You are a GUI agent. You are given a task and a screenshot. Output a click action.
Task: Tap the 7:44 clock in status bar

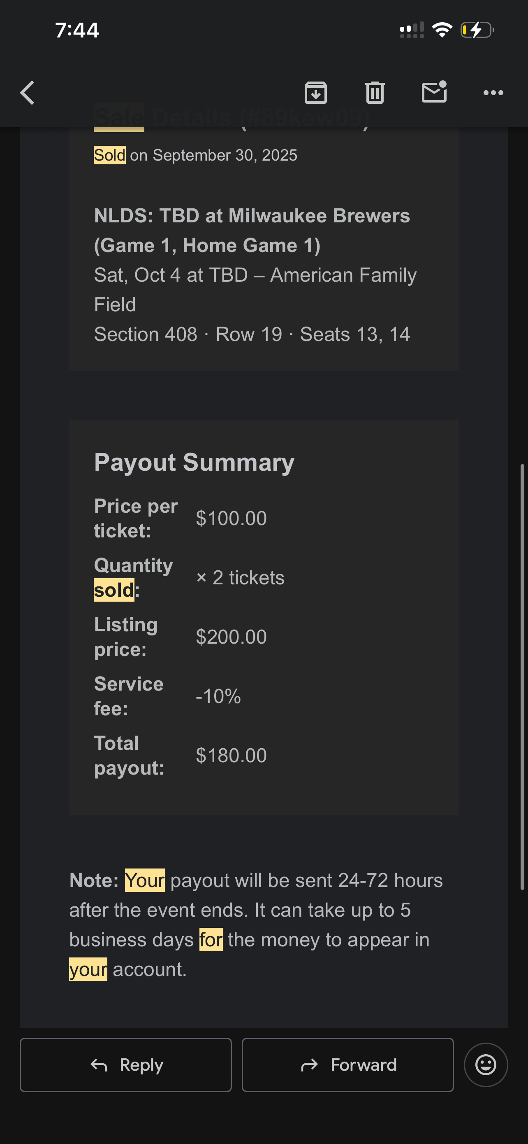pyautogui.click(x=77, y=30)
